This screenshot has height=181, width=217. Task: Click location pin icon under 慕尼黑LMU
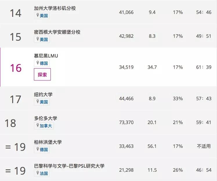(37, 63)
